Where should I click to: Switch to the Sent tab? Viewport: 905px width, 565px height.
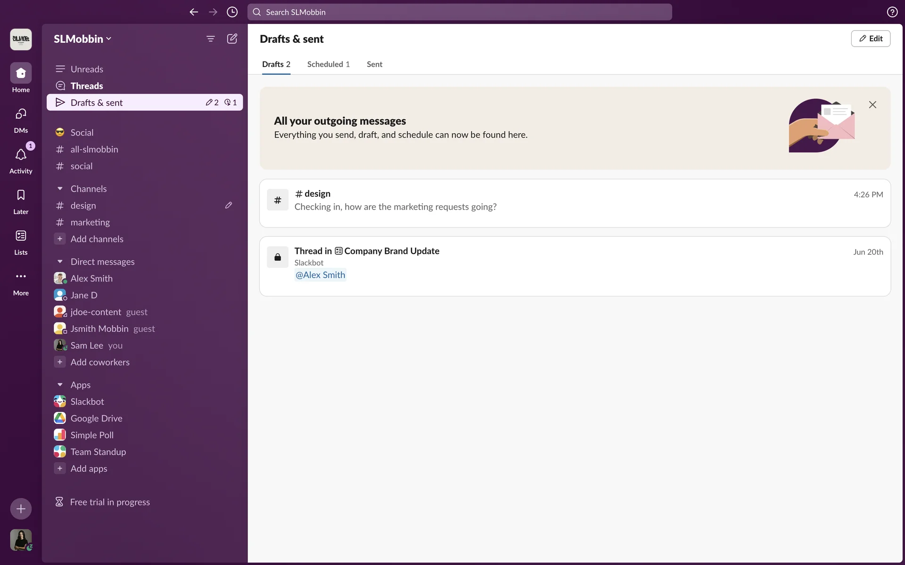pyautogui.click(x=374, y=65)
